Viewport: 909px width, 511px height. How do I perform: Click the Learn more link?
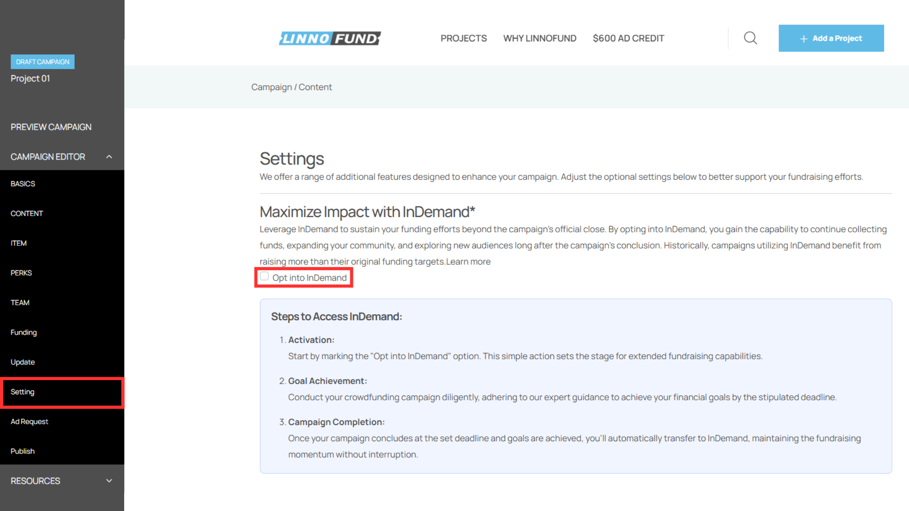468,262
